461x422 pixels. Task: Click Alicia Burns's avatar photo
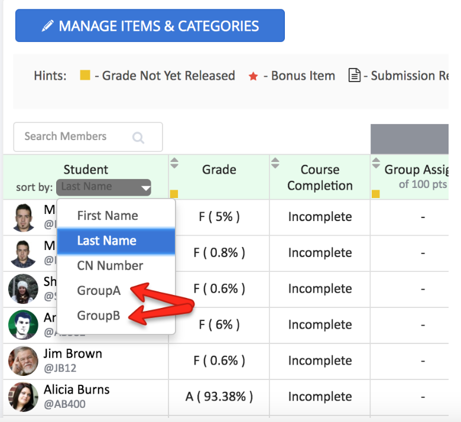pyautogui.click(x=23, y=397)
